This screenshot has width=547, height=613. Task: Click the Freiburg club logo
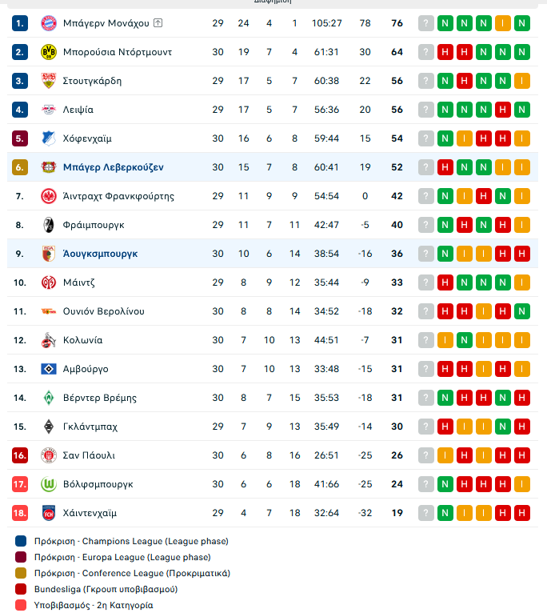(x=49, y=225)
